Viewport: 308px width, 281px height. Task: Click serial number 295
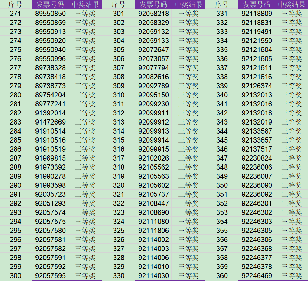tap(15, 231)
